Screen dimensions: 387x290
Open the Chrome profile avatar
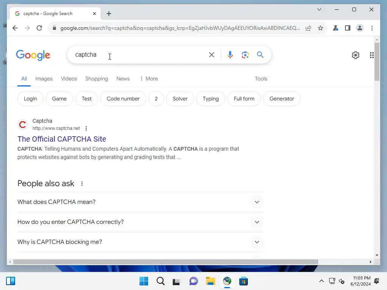tap(360, 28)
